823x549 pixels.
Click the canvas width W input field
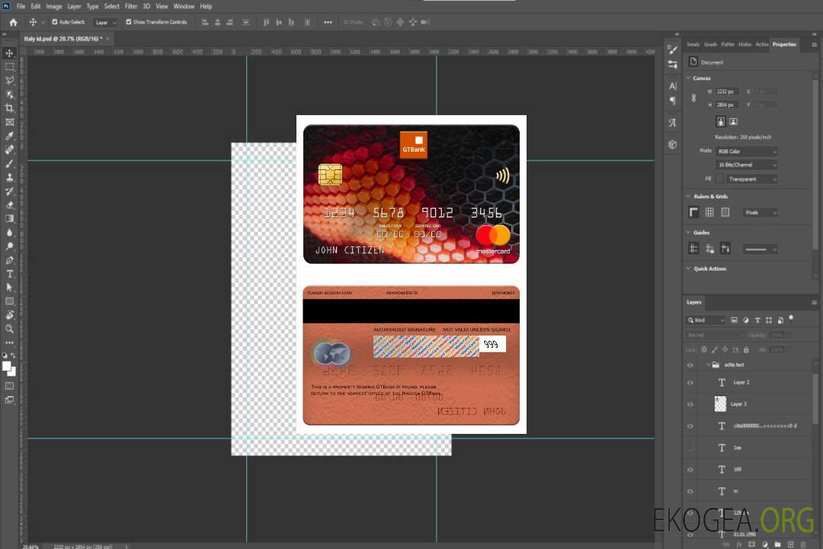(727, 91)
